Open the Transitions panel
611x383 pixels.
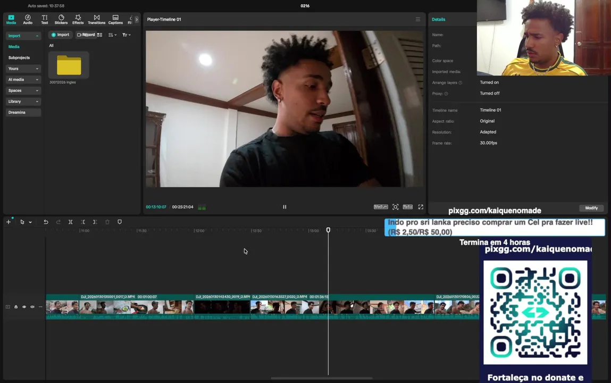coord(97,20)
